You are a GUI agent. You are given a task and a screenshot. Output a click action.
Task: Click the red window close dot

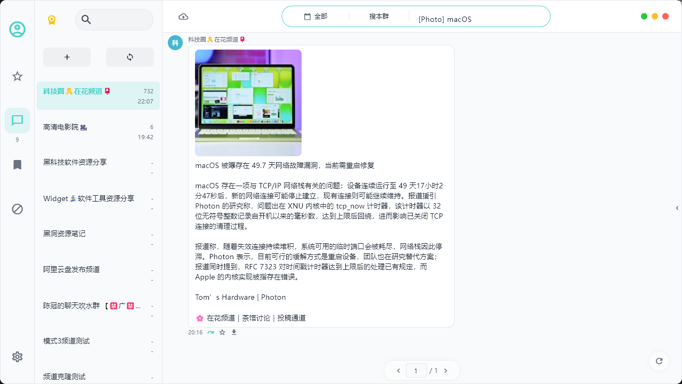pos(665,17)
